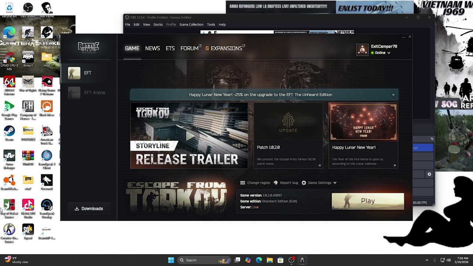The image size is (473, 266).
Task: Launch Steam desktop shortcut
Action: pyautogui.click(x=9, y=133)
